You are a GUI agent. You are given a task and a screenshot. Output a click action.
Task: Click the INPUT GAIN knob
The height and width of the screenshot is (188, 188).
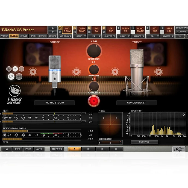click(x=94, y=50)
